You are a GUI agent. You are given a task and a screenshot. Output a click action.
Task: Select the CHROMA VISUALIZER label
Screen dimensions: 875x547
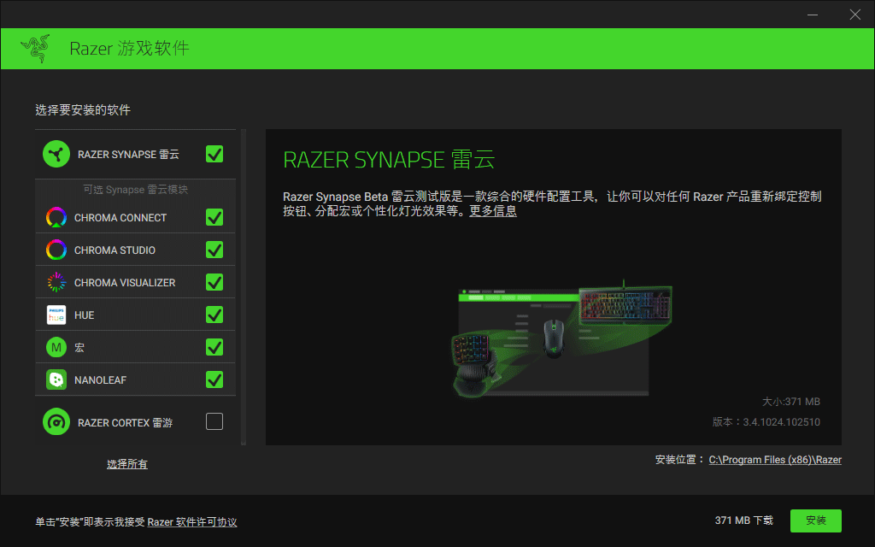[125, 283]
